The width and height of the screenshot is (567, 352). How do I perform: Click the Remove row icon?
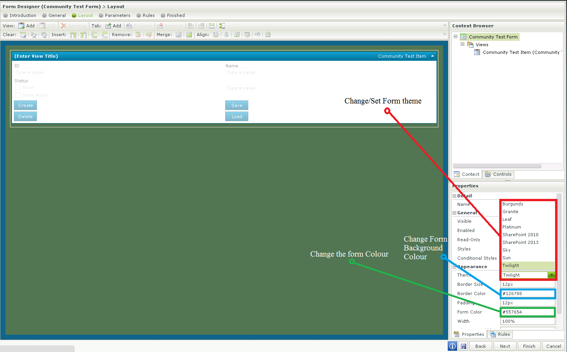click(149, 35)
